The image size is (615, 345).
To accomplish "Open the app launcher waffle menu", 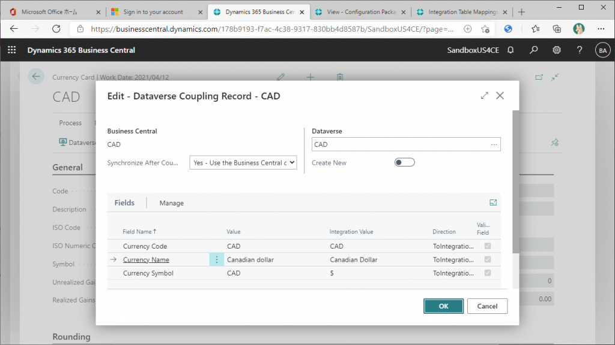I will click(x=12, y=50).
